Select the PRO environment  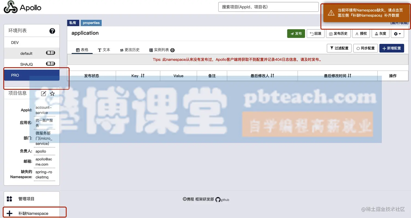(32, 75)
